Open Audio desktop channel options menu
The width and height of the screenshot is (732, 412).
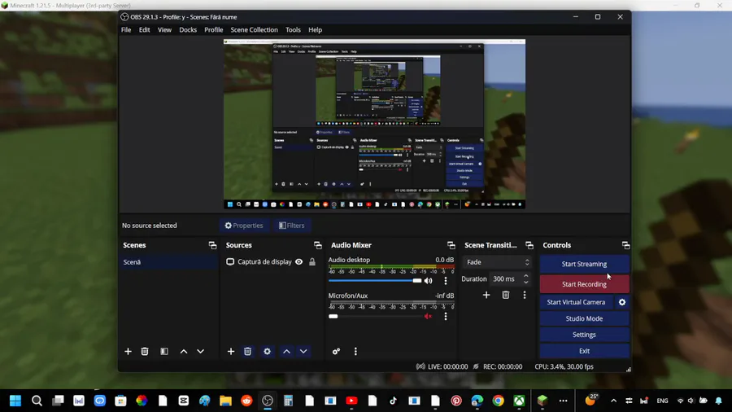(x=446, y=281)
